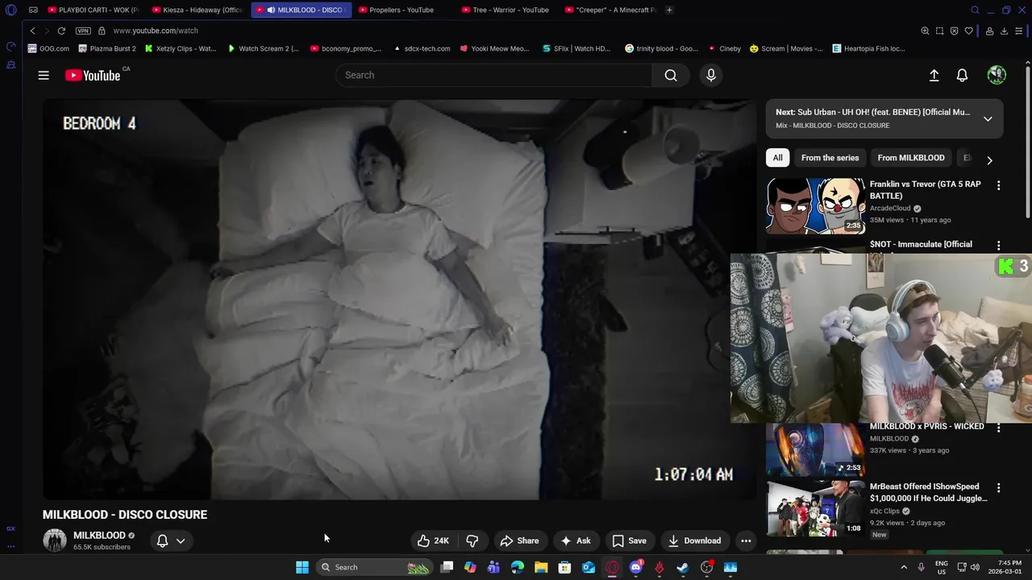Open more actions below the video
The height and width of the screenshot is (580, 1032).
(746, 541)
